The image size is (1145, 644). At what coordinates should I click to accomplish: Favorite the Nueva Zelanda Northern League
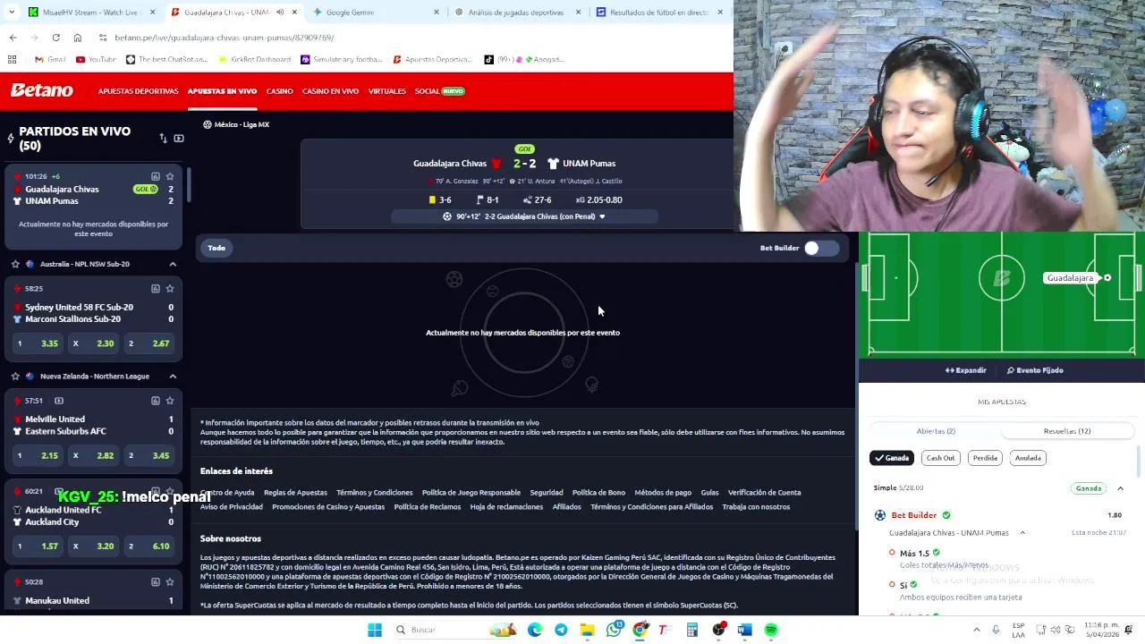tap(15, 377)
